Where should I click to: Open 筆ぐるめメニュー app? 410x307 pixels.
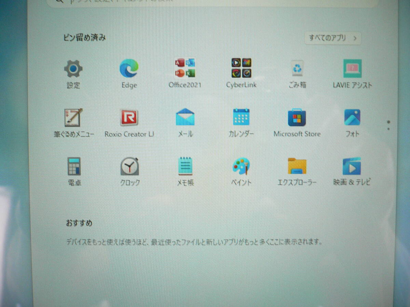tap(73, 123)
